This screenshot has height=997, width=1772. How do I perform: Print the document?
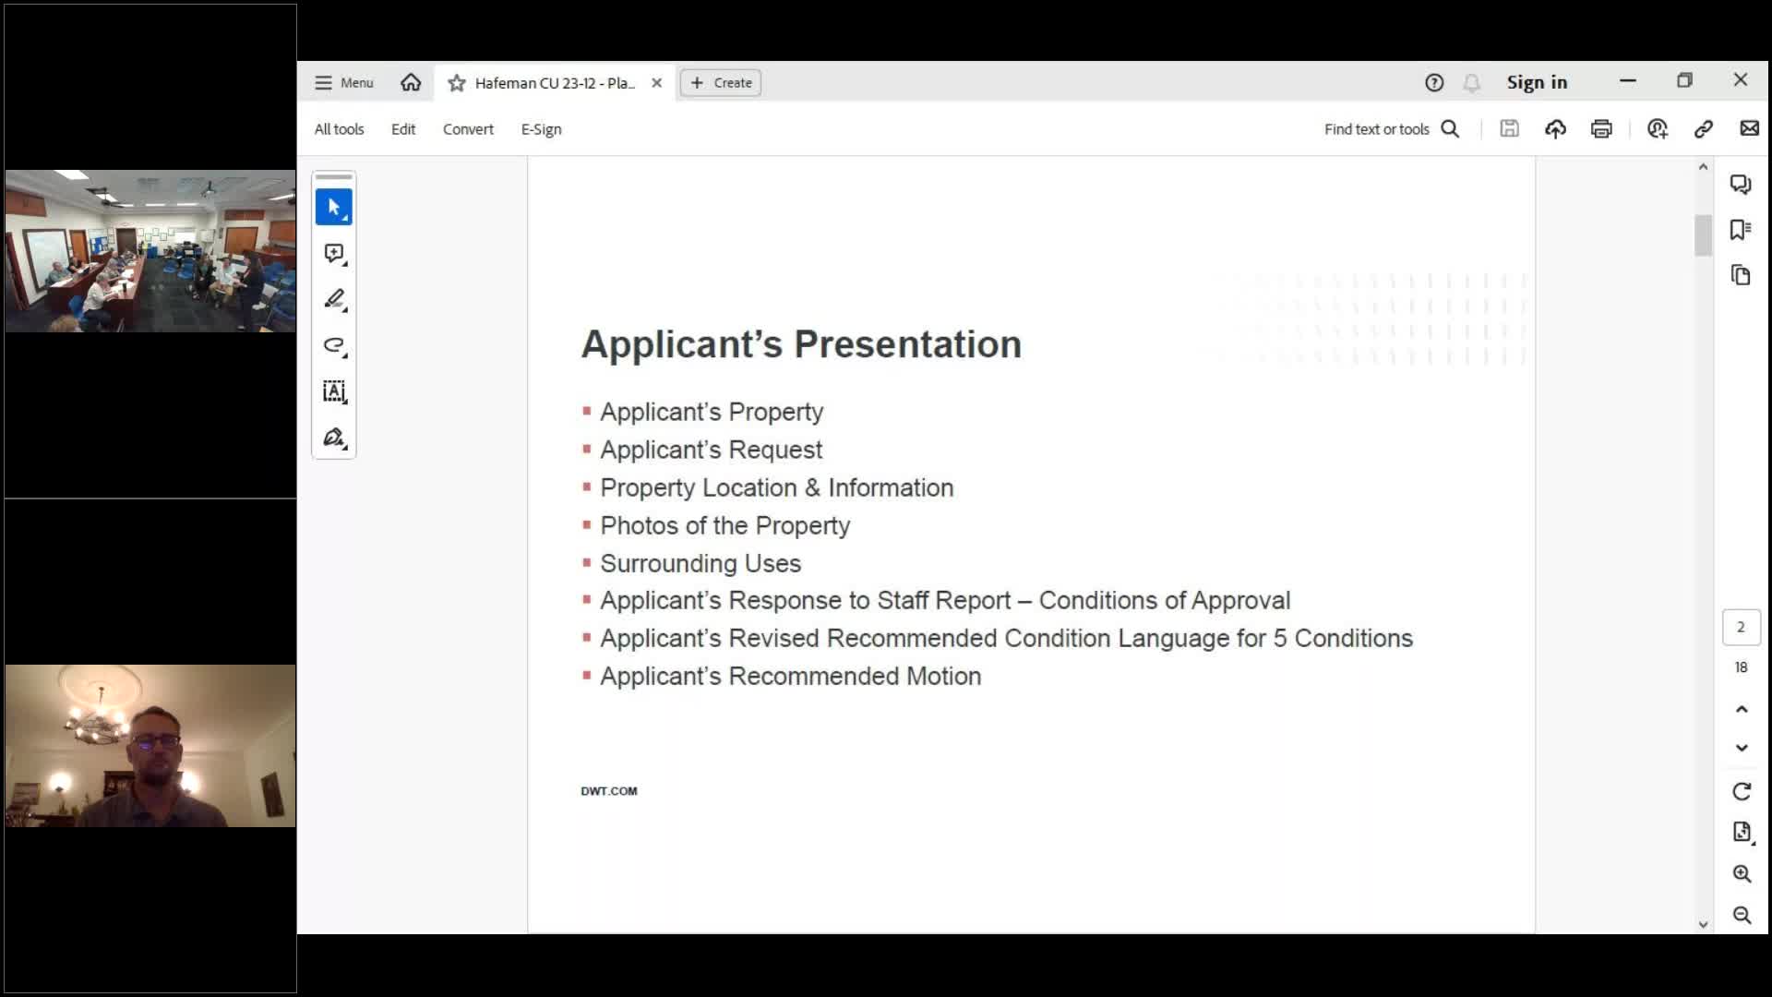click(1601, 129)
